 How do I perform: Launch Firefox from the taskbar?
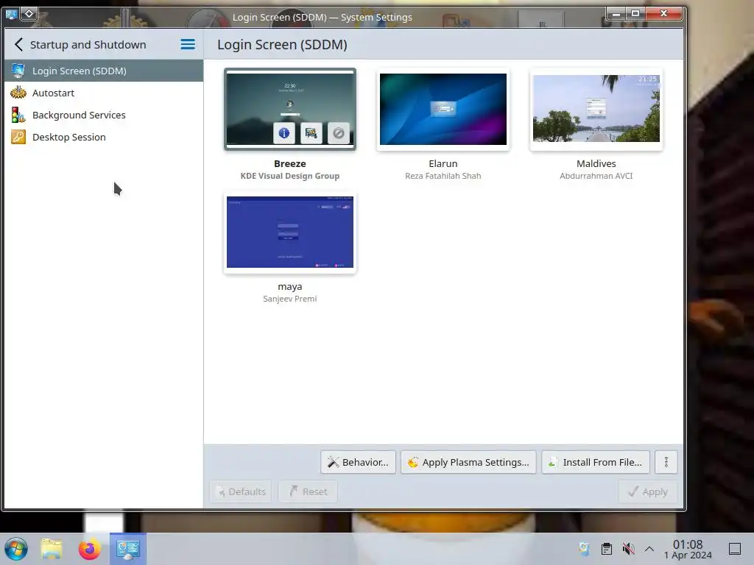tap(89, 549)
